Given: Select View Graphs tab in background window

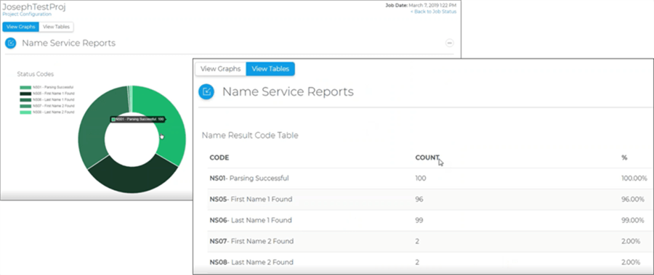Looking at the screenshot, I should click(21, 27).
